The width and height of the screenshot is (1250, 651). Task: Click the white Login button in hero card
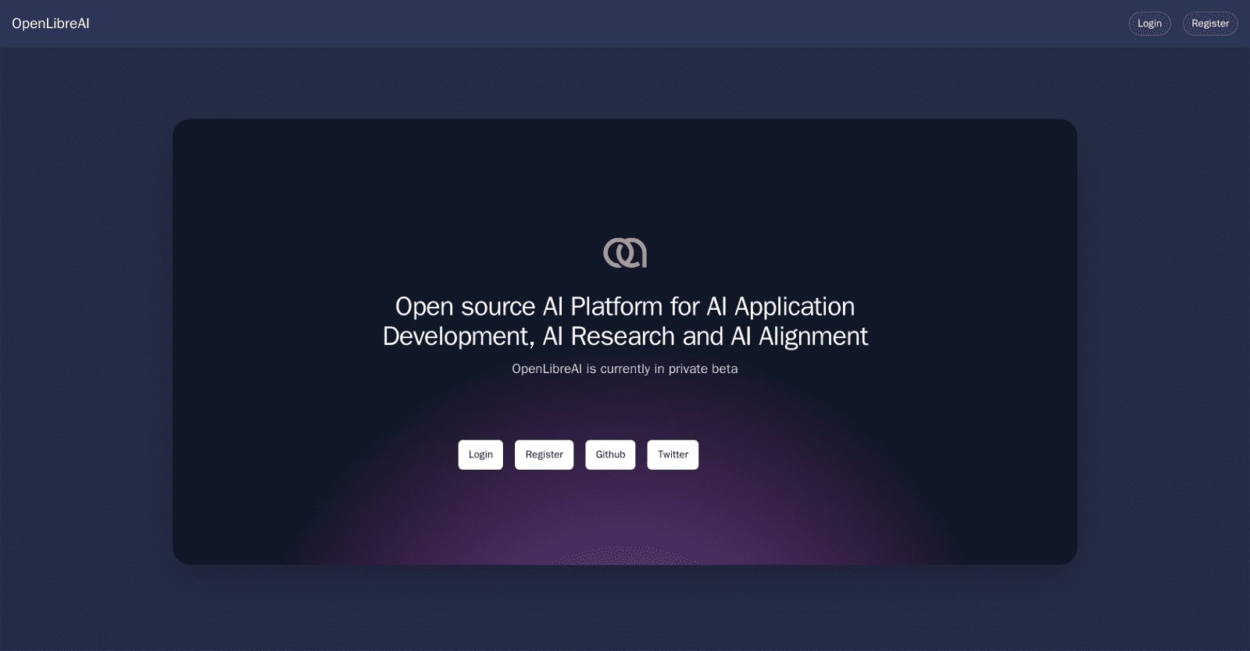(x=480, y=454)
